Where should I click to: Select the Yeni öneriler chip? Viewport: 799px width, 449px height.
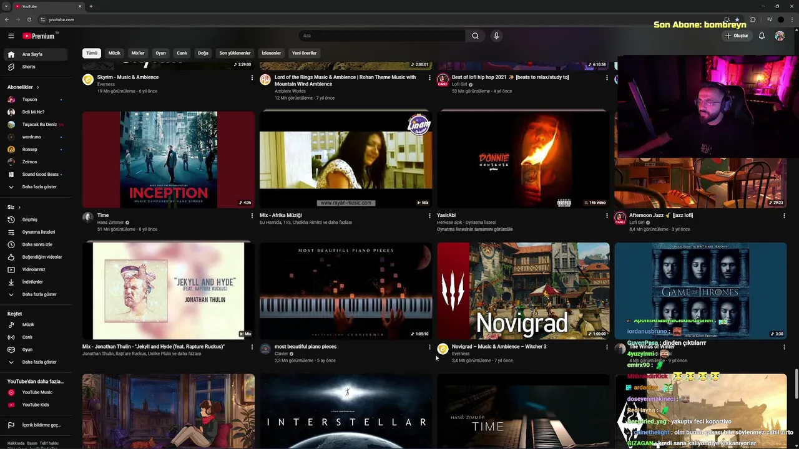click(304, 53)
